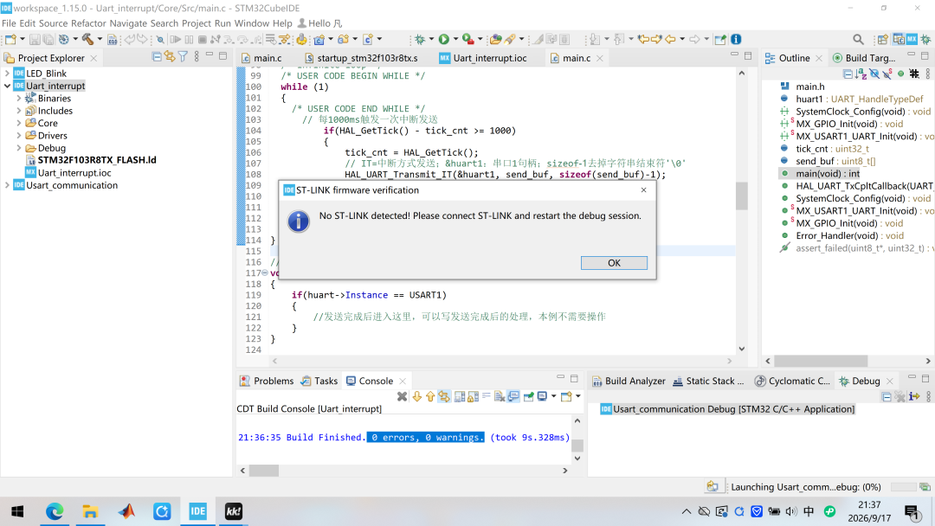This screenshot has height=526, width=935.
Task: Collapse all in Project Explorer toolbar
Action: 157,56
